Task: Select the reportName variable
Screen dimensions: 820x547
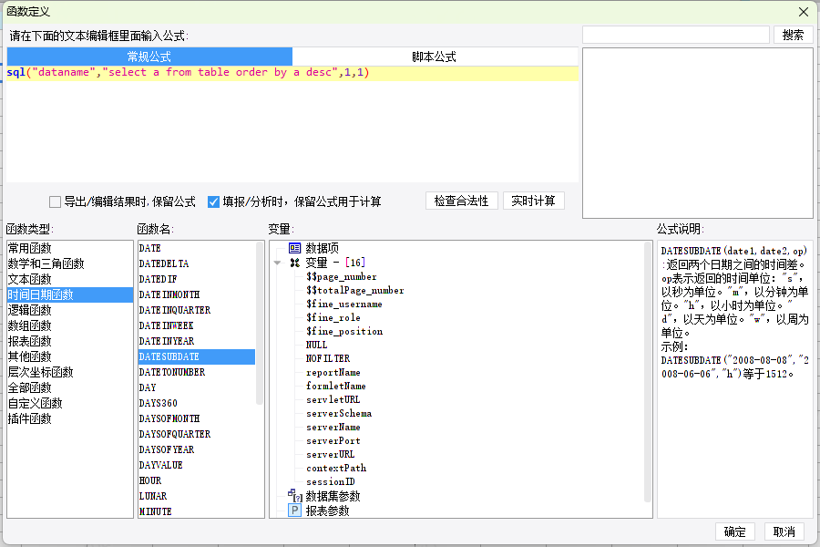Action: pos(333,372)
